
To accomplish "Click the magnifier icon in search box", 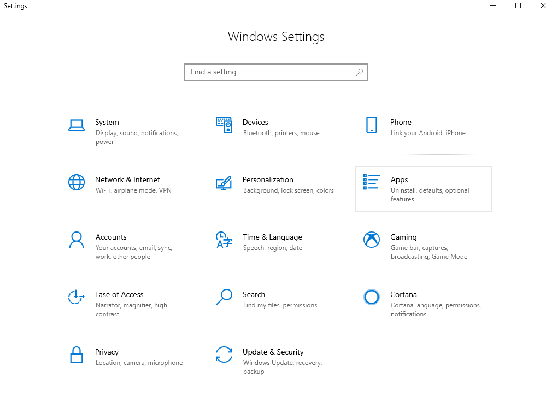I will 360,72.
